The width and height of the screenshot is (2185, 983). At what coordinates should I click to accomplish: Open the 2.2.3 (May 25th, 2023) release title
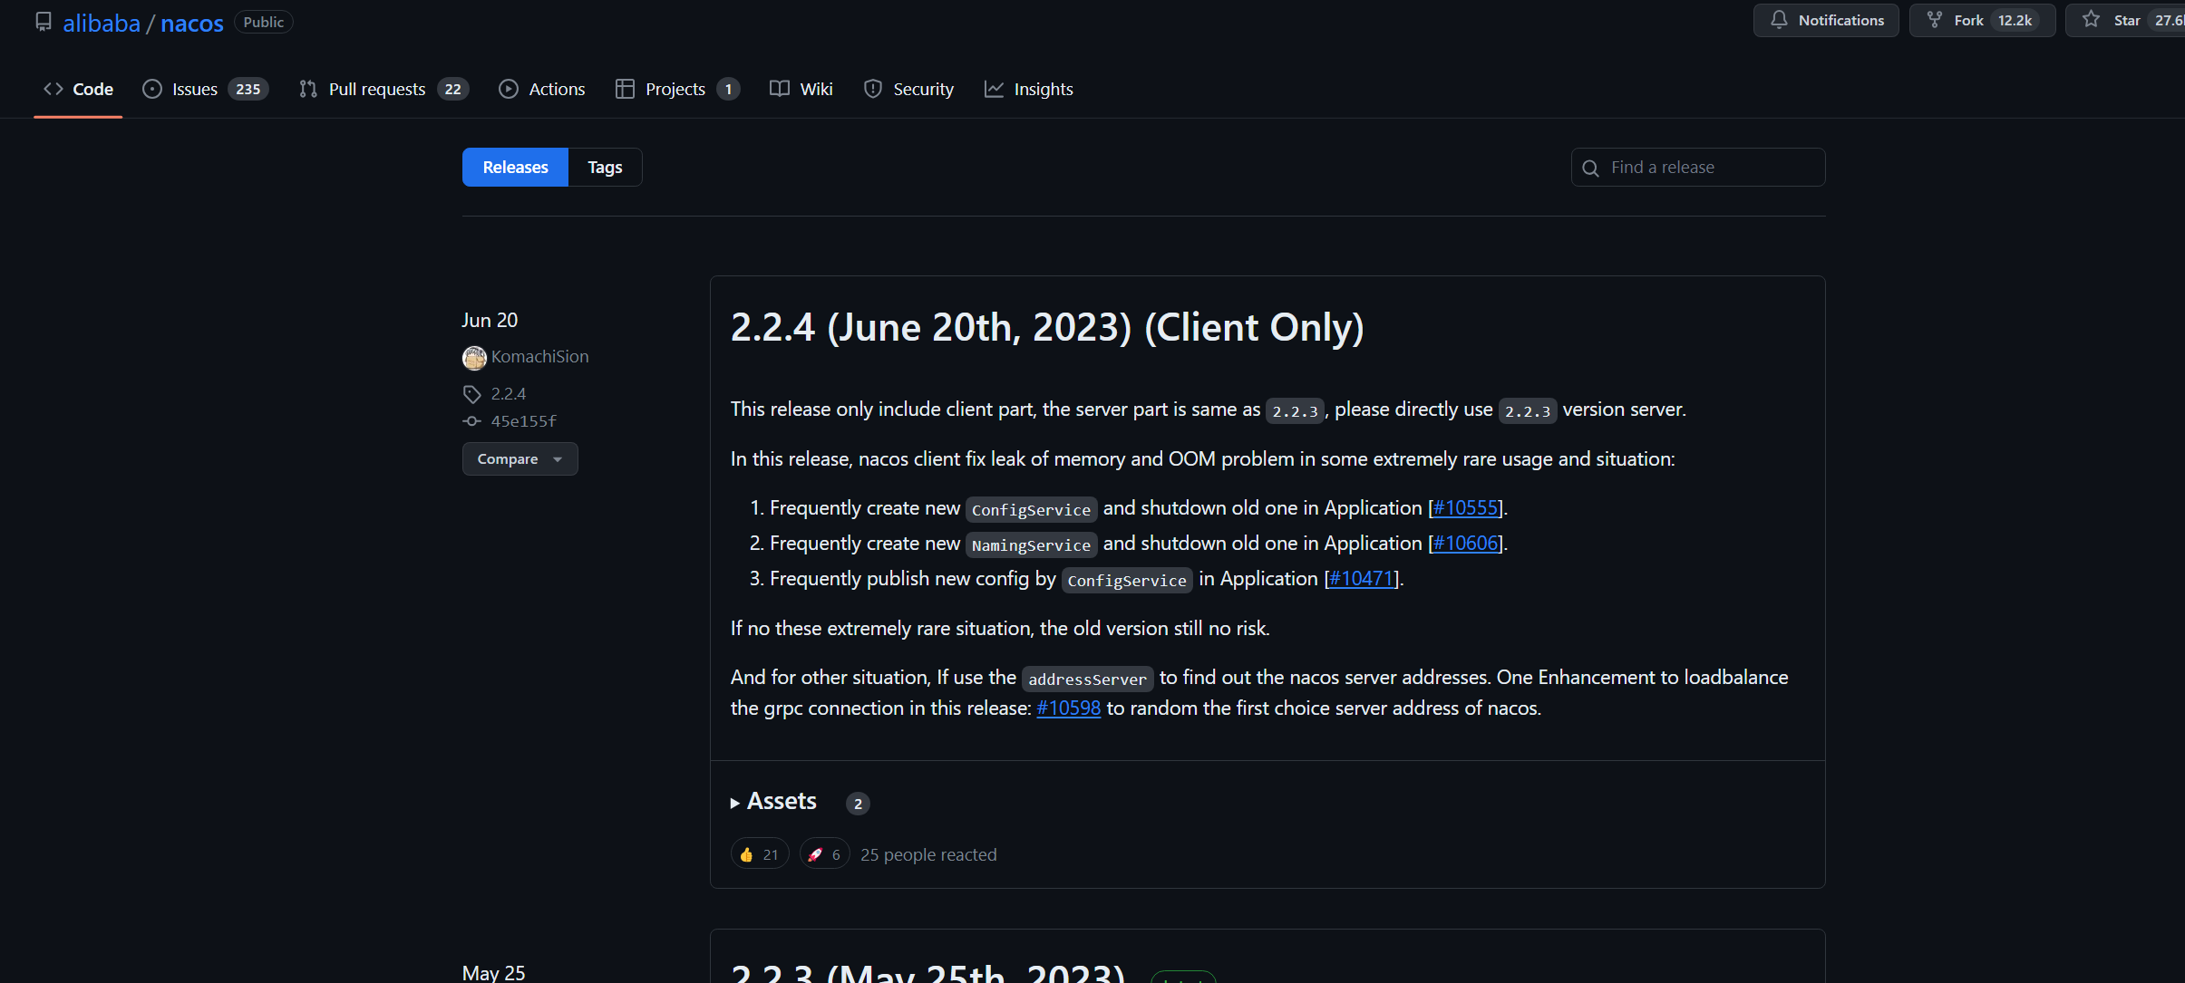pos(927,971)
